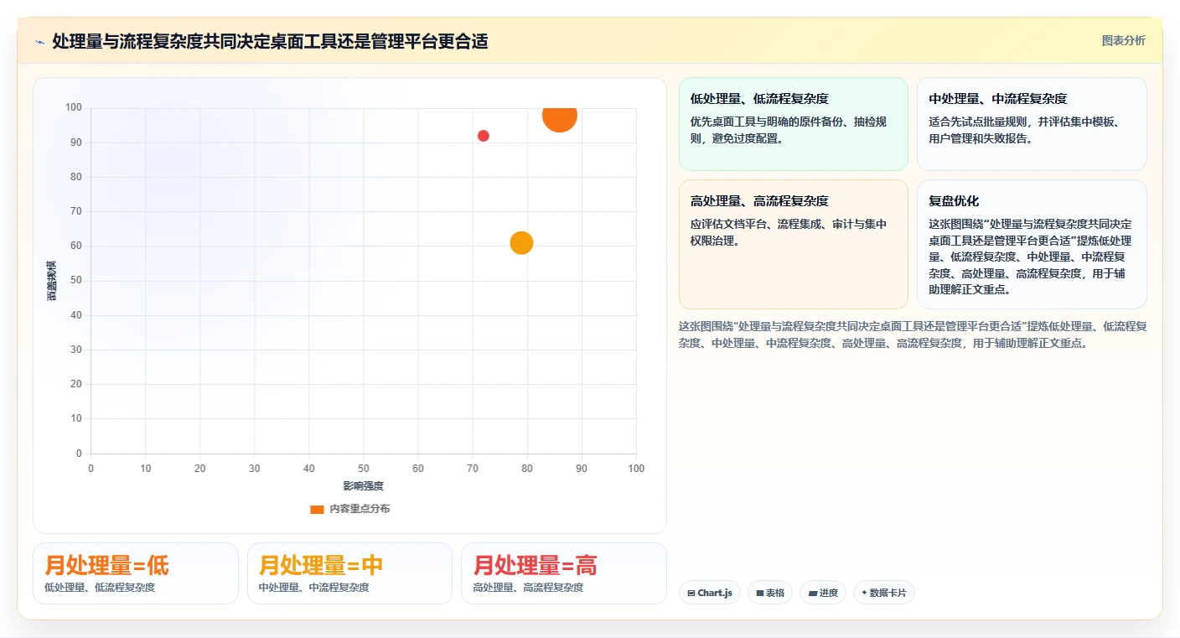
Task: Click the 影响强度 x-axis title
Action: click(363, 486)
